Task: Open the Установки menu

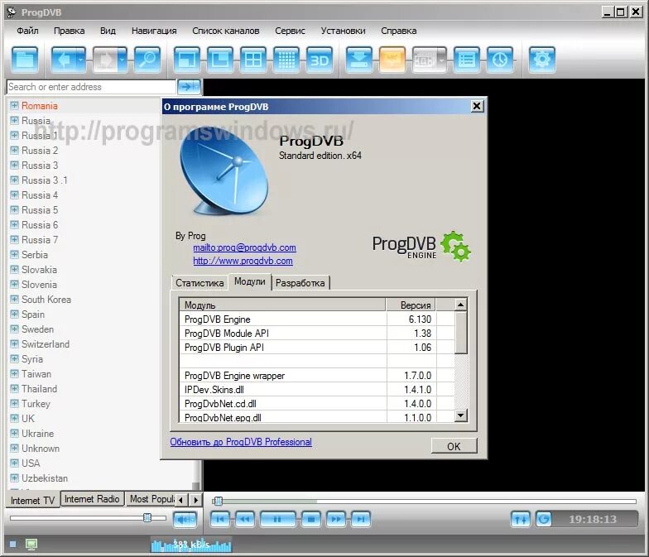Action: (x=343, y=31)
